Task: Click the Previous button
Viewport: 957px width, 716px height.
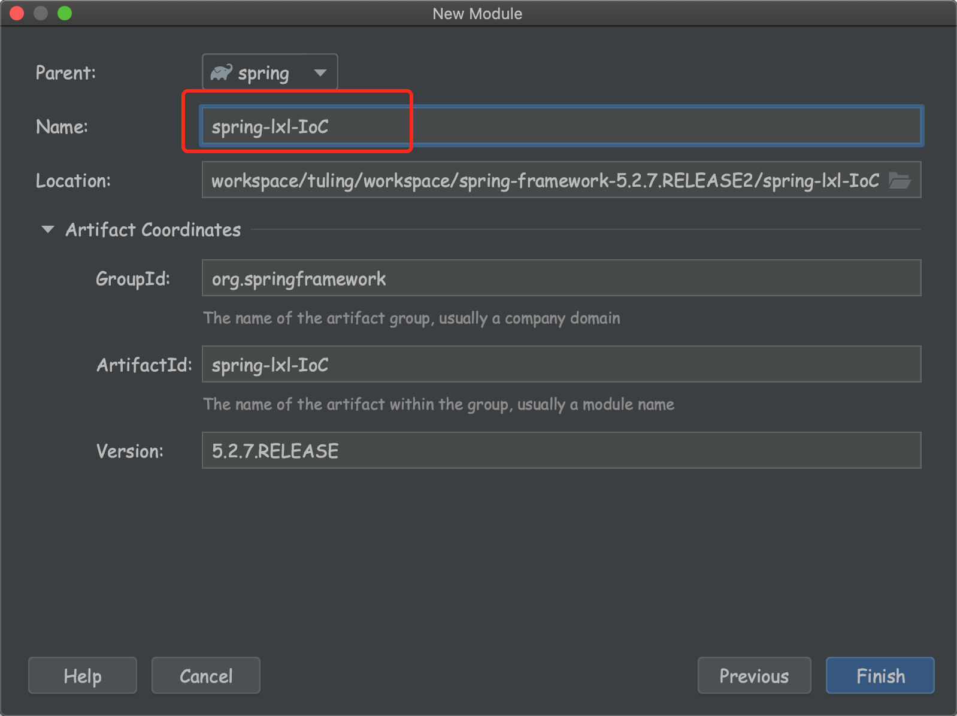Action: click(754, 675)
